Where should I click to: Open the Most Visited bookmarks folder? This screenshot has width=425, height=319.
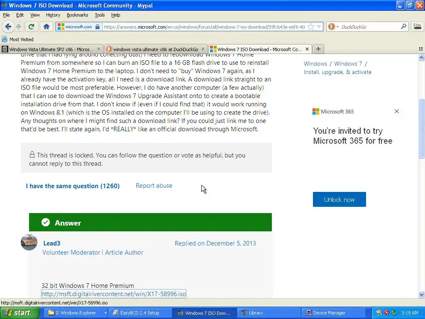(x=18, y=39)
